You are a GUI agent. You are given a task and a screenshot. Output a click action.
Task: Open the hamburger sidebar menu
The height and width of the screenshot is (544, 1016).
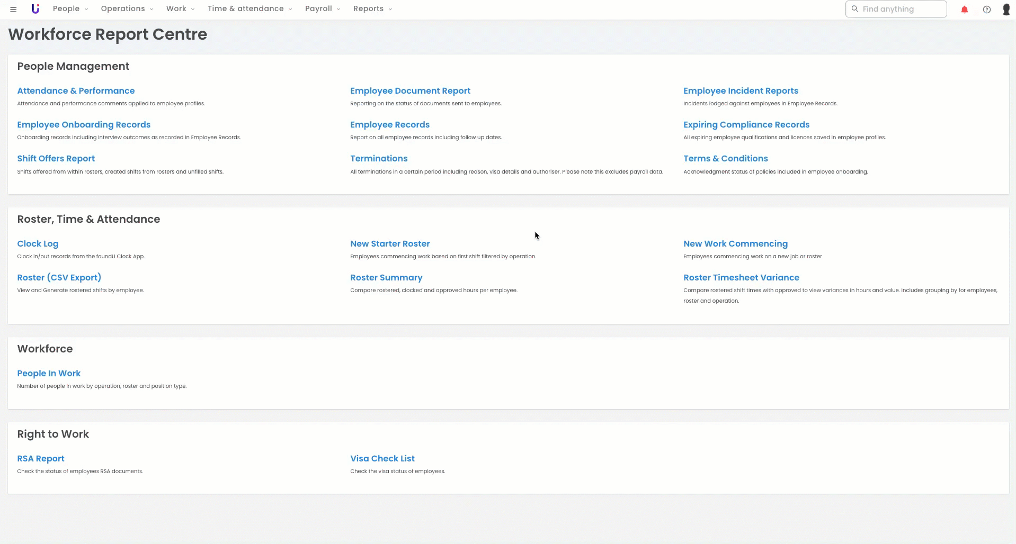pyautogui.click(x=13, y=9)
